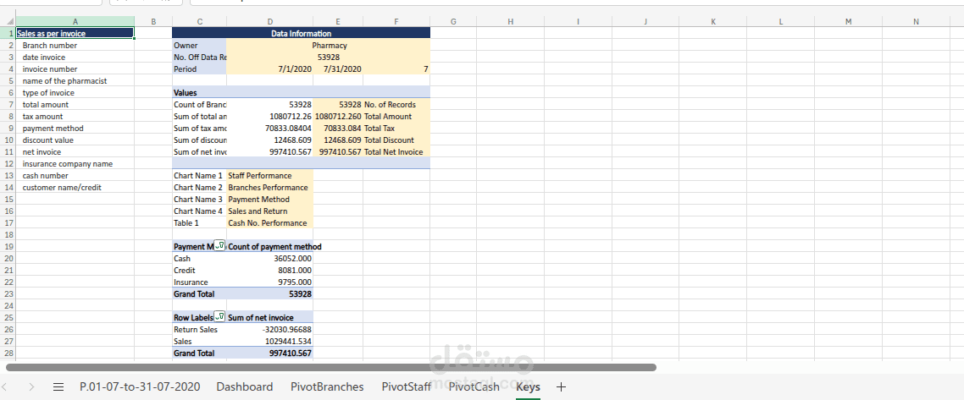
Task: Go to previous sheet with left arrow
Action: (5, 387)
